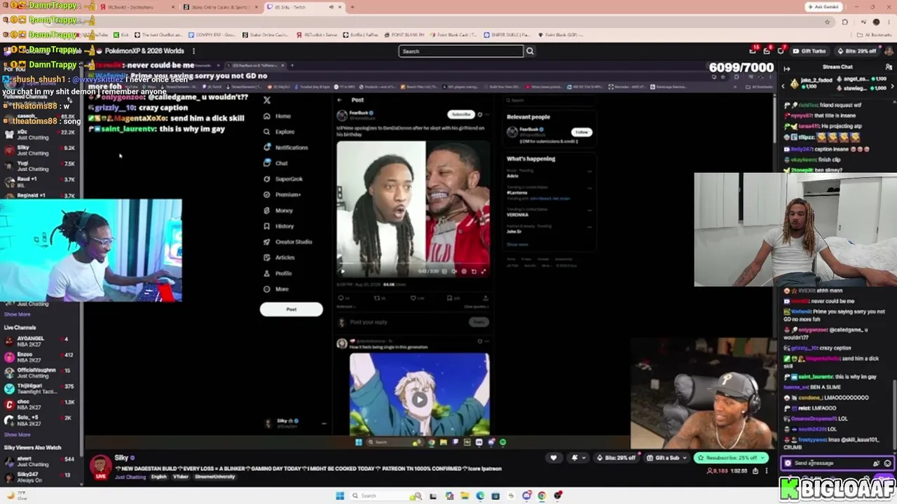The height and width of the screenshot is (504, 897).
Task: Open Profile in the X sidebar
Action: pos(278,274)
